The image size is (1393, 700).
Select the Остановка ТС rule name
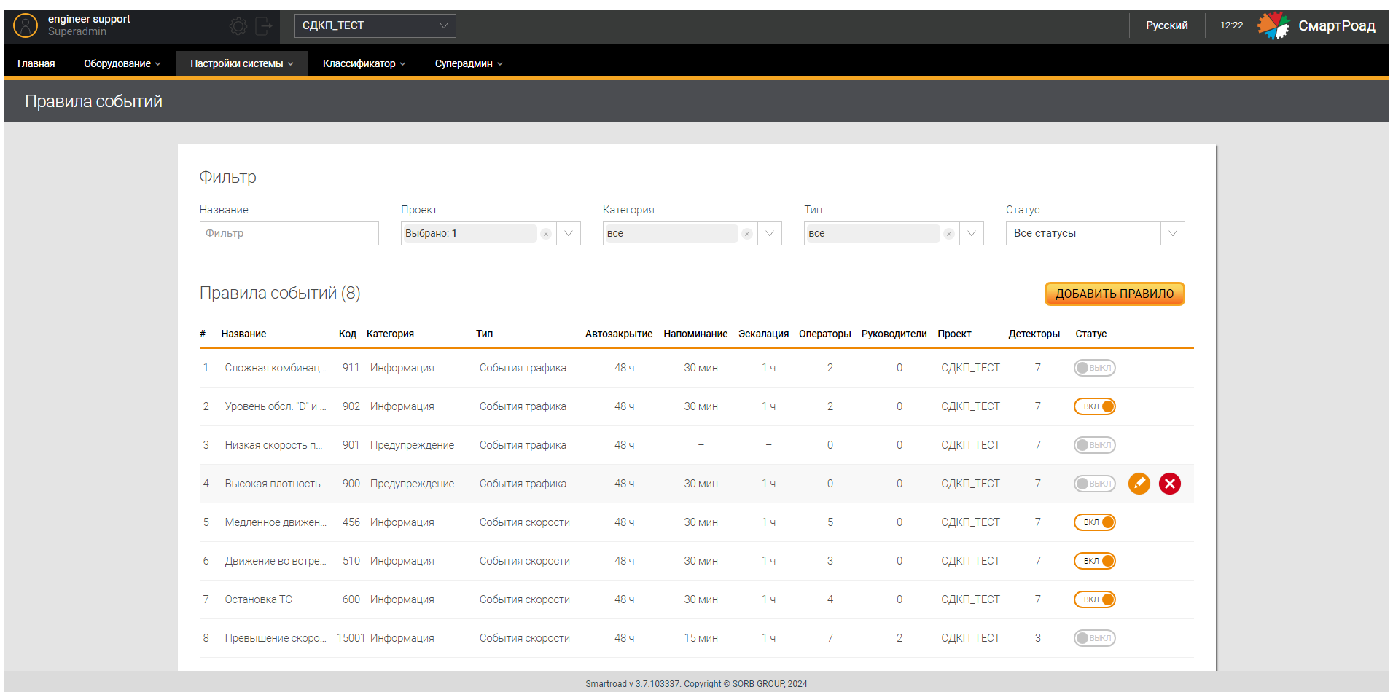pyautogui.click(x=259, y=599)
